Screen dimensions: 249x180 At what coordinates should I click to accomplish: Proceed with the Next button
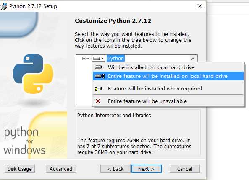click(147, 169)
